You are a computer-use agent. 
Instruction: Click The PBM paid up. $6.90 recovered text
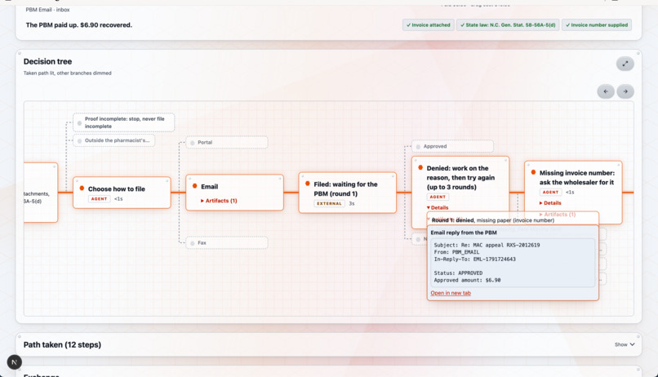point(79,25)
